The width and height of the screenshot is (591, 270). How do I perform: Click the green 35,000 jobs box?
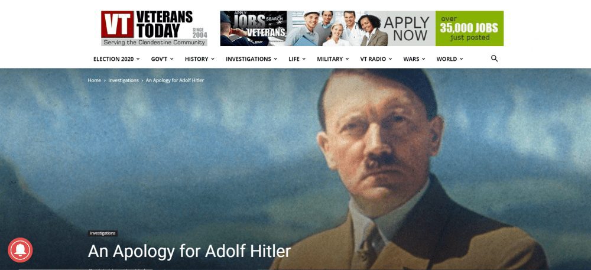[x=470, y=28]
